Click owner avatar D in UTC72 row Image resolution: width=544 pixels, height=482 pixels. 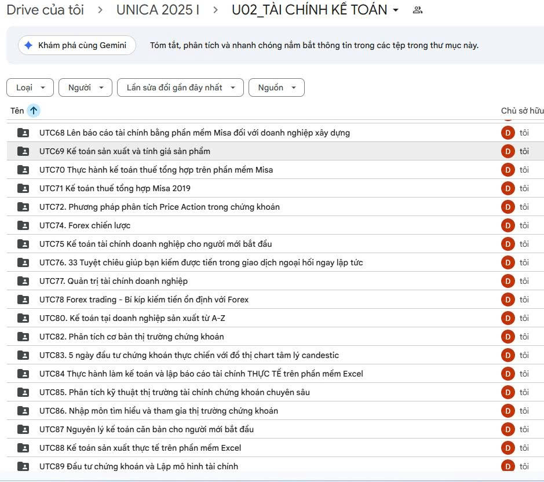tap(508, 207)
